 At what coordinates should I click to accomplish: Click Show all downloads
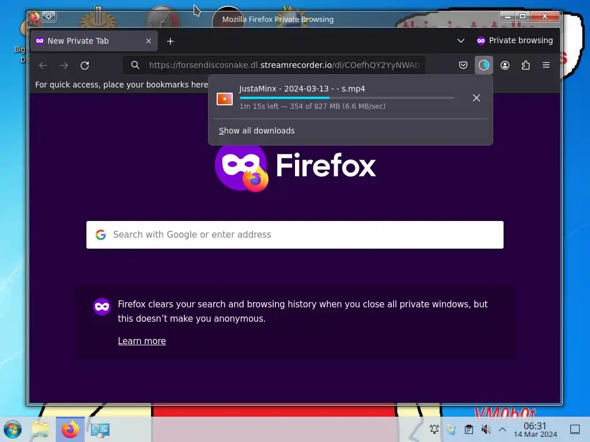click(x=256, y=131)
